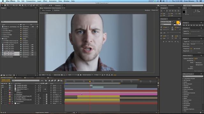204x114 pixels.
Task: Expand the Animation Presets category
Action: pyautogui.click(x=183, y=79)
